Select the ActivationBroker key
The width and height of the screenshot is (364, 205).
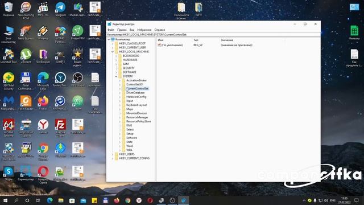[136, 80]
